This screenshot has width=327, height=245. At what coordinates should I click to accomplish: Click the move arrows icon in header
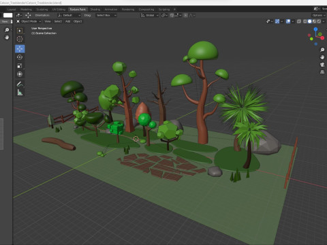click(28, 15)
